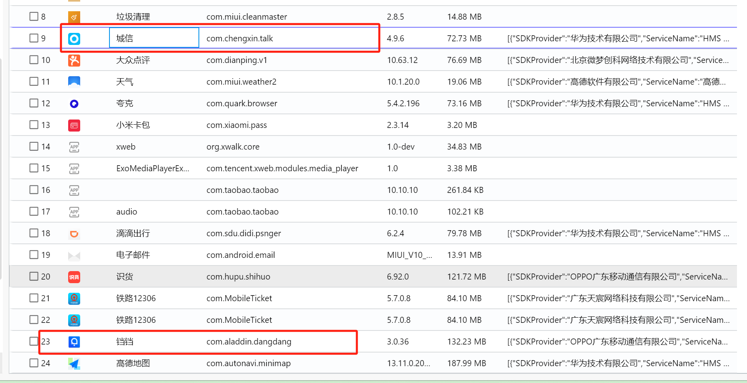747x383 pixels.
Task: Click the 天气 weather app icon
Action: (x=74, y=82)
